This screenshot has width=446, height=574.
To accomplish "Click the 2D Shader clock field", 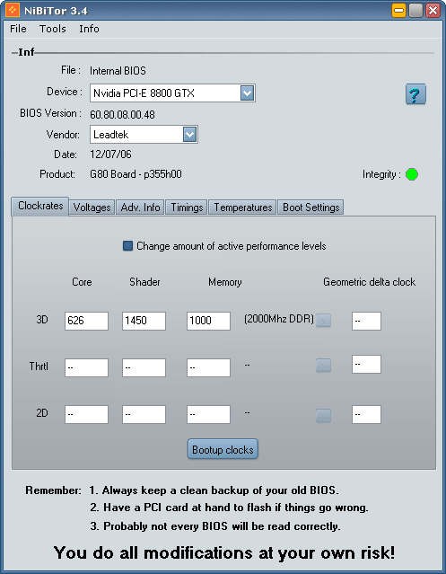I will point(144,414).
